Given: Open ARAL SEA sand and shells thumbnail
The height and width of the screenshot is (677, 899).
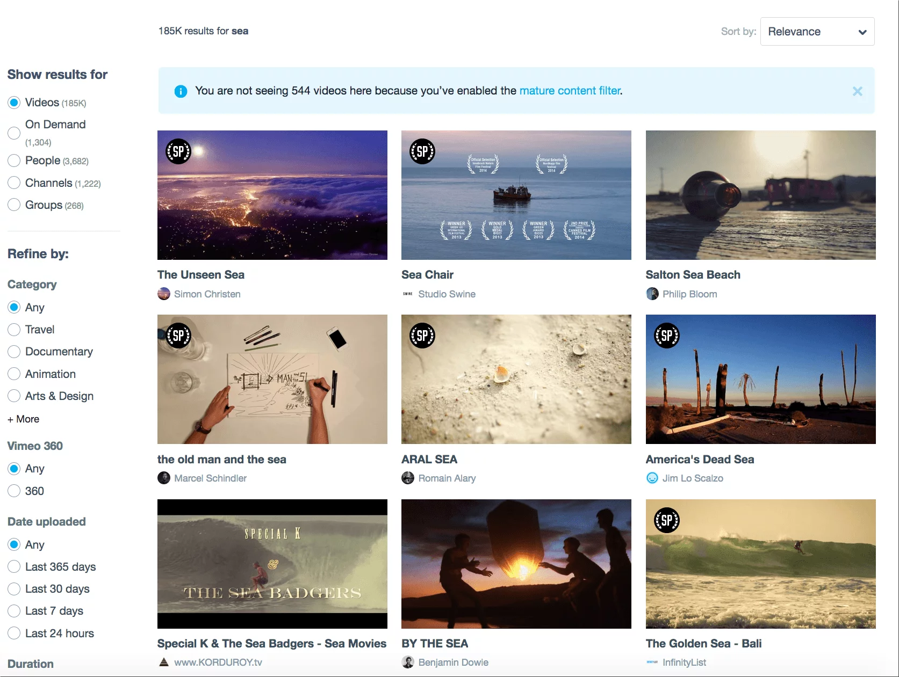Looking at the screenshot, I should (516, 380).
